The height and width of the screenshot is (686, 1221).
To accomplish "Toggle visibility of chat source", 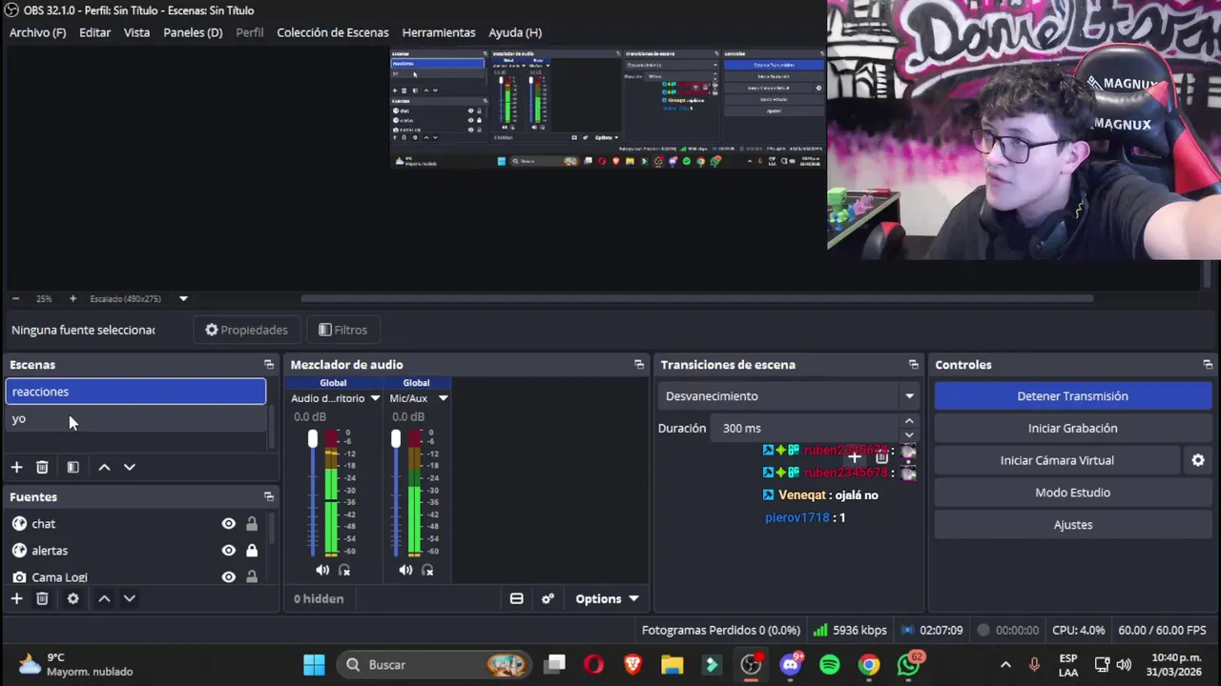I will (229, 524).
